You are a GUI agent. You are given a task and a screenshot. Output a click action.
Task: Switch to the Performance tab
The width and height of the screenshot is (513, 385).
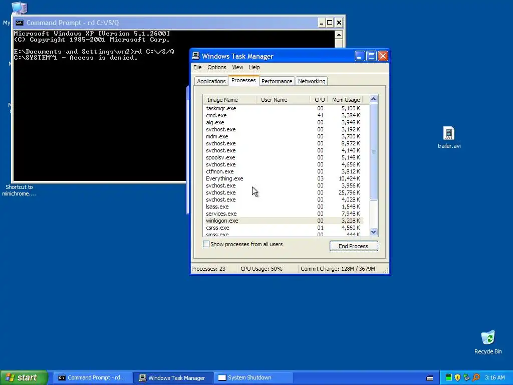tap(277, 81)
